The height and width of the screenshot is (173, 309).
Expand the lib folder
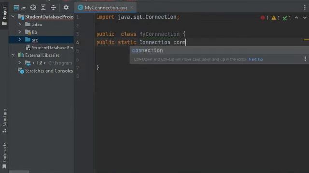coord(20,32)
